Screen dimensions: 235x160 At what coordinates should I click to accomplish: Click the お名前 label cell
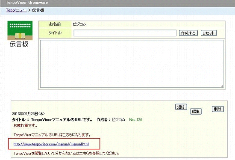click(x=55, y=24)
